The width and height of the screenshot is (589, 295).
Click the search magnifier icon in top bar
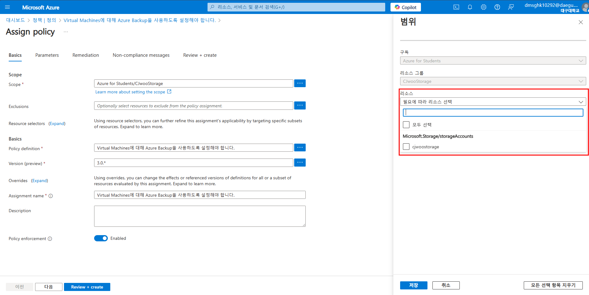click(212, 7)
